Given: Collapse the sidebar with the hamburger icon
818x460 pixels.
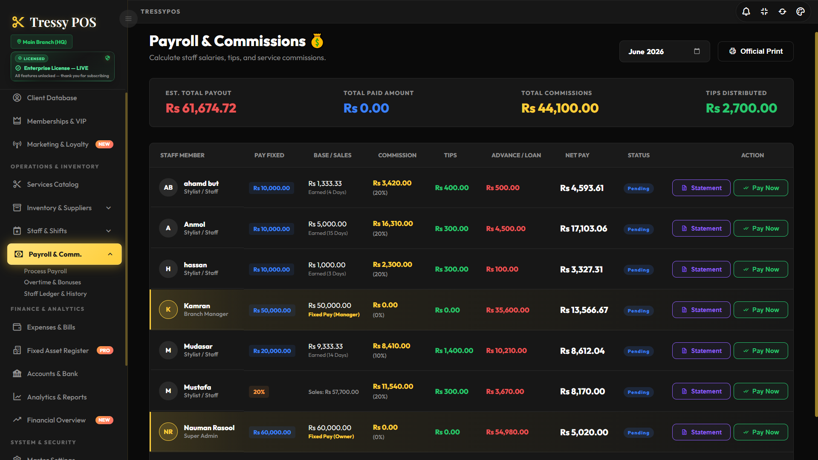Looking at the screenshot, I should pyautogui.click(x=128, y=19).
